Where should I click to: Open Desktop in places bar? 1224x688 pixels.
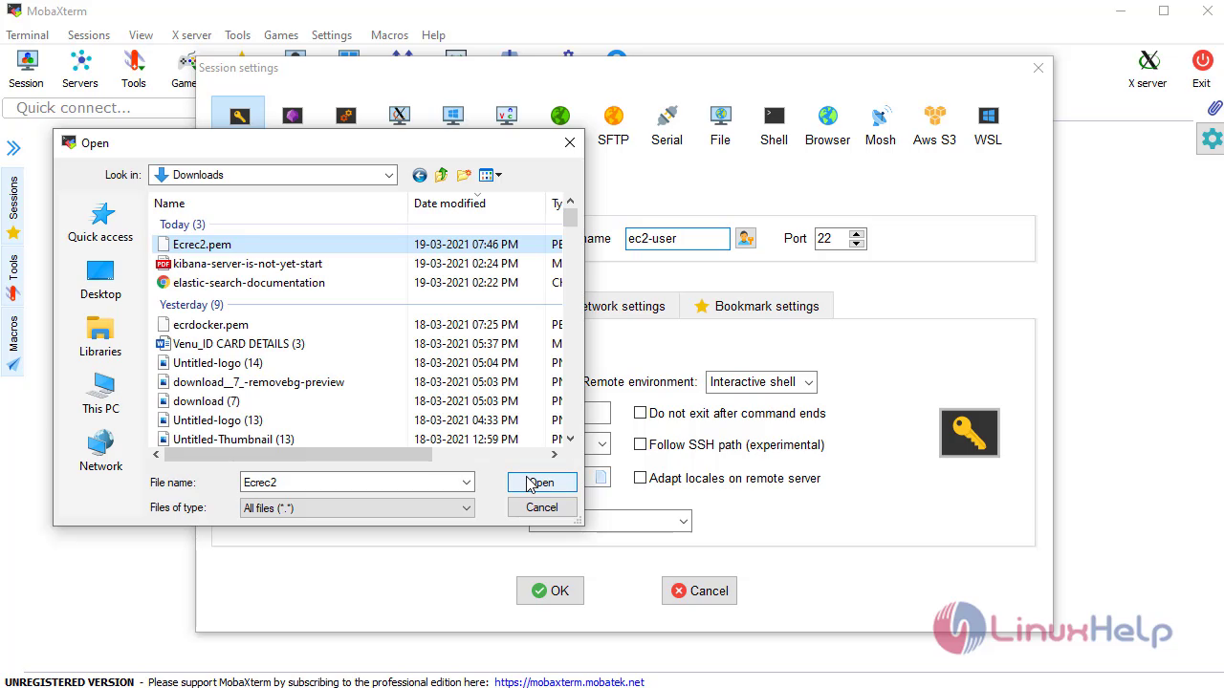tap(100, 279)
